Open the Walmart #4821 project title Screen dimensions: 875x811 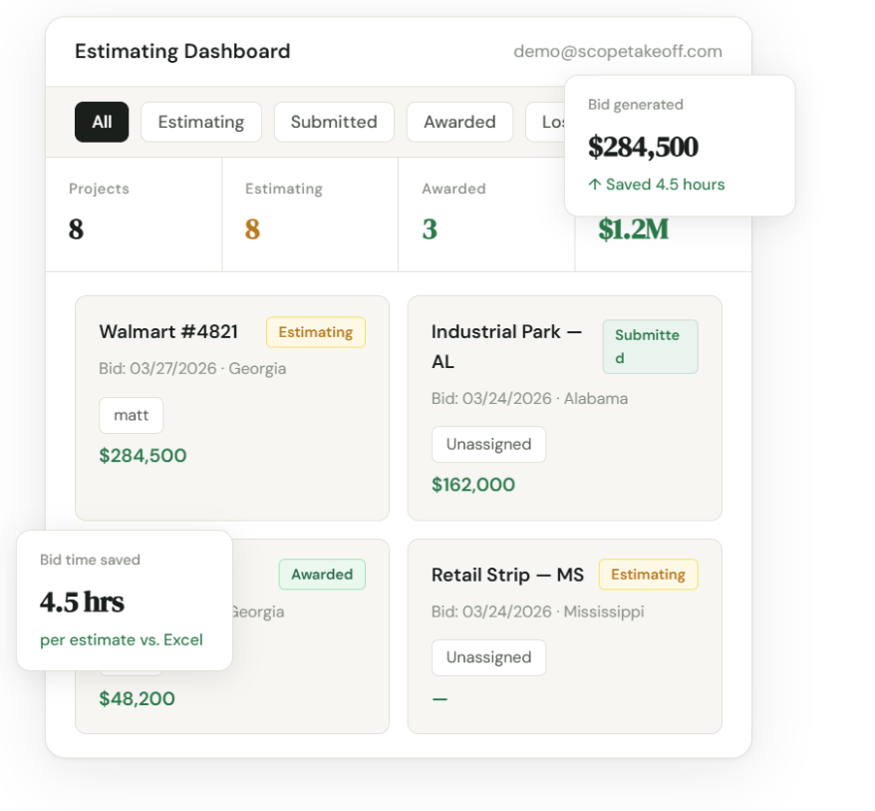coord(168,331)
